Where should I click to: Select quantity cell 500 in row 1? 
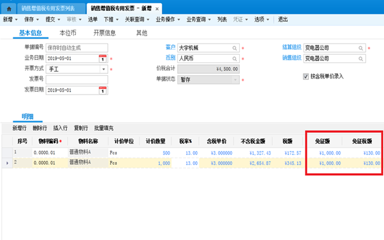[156, 153]
